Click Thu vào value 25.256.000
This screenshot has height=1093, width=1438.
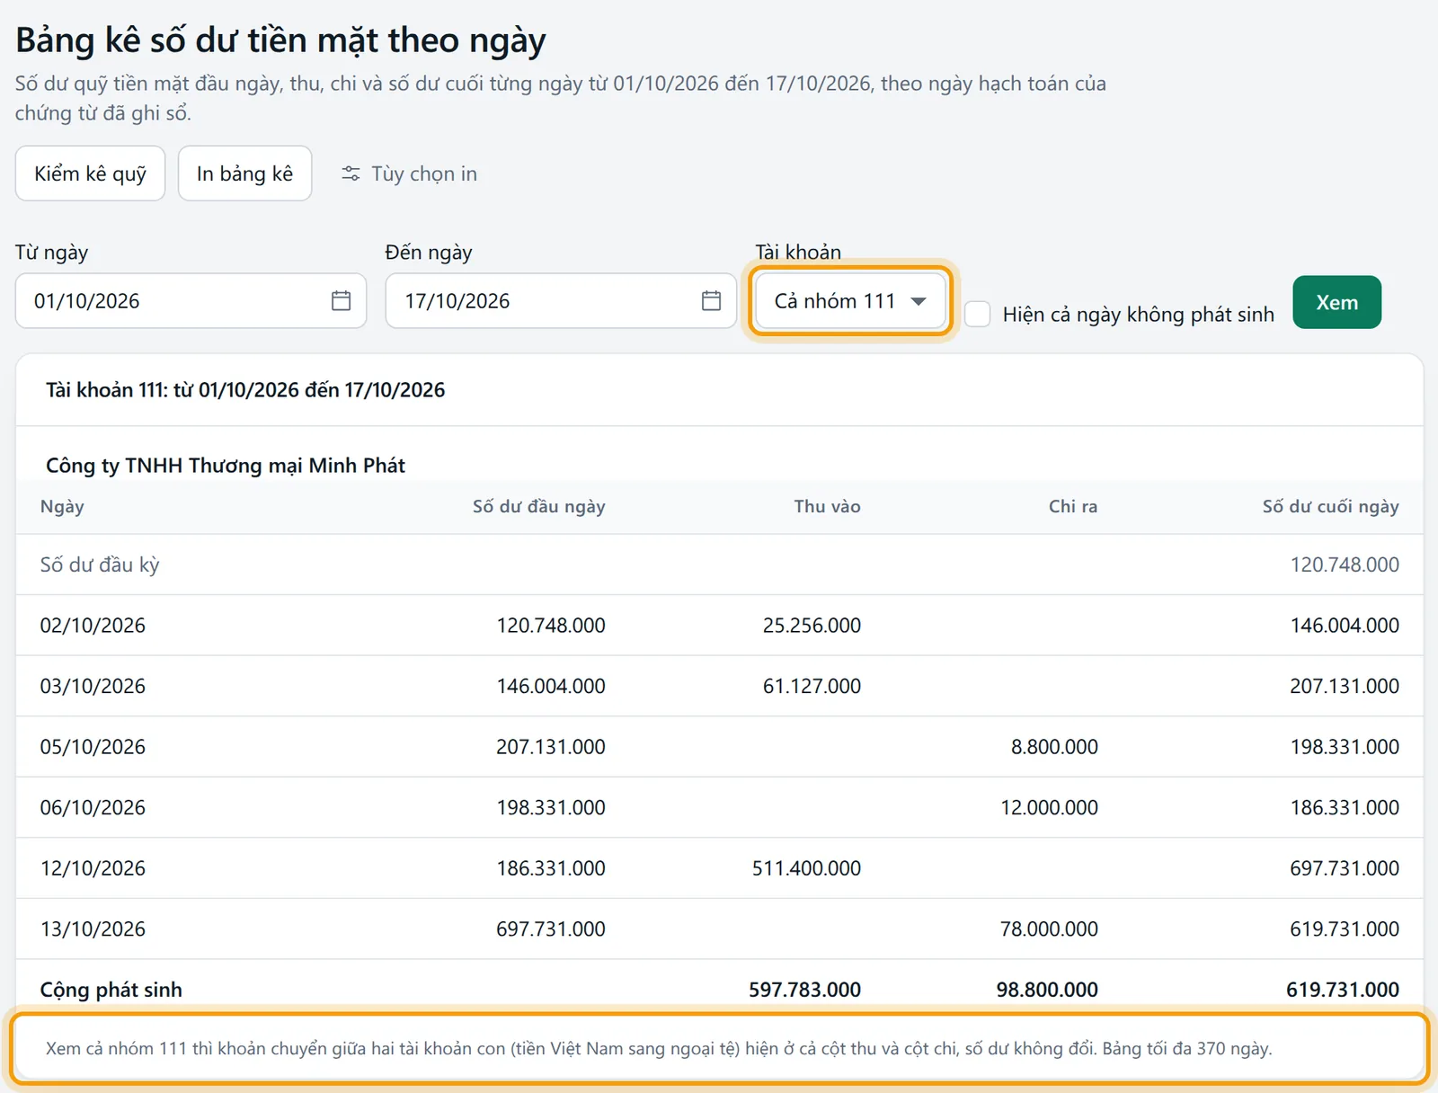[x=812, y=626]
